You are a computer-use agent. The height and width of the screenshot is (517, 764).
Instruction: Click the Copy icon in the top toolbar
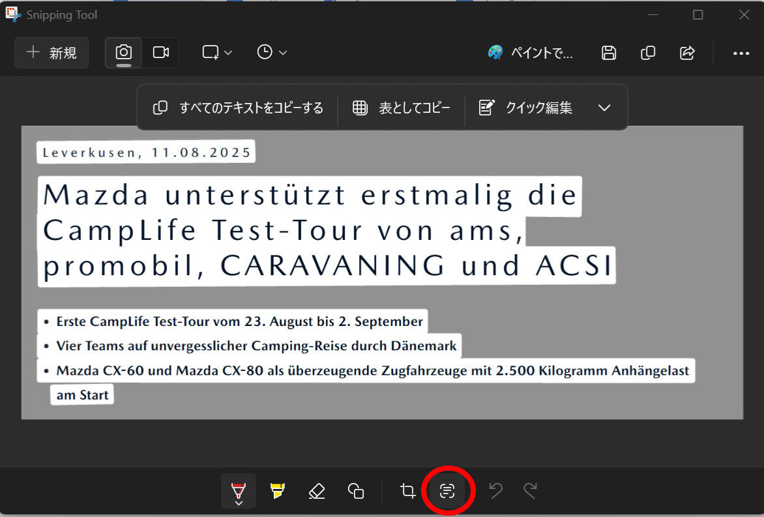coord(648,53)
